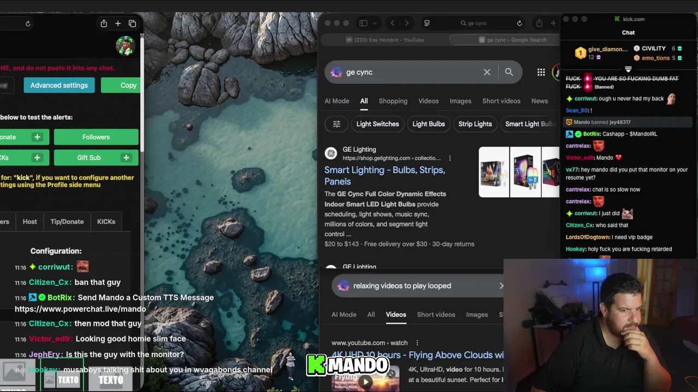Click the Advanced settings button
698x392 pixels.
(x=59, y=85)
